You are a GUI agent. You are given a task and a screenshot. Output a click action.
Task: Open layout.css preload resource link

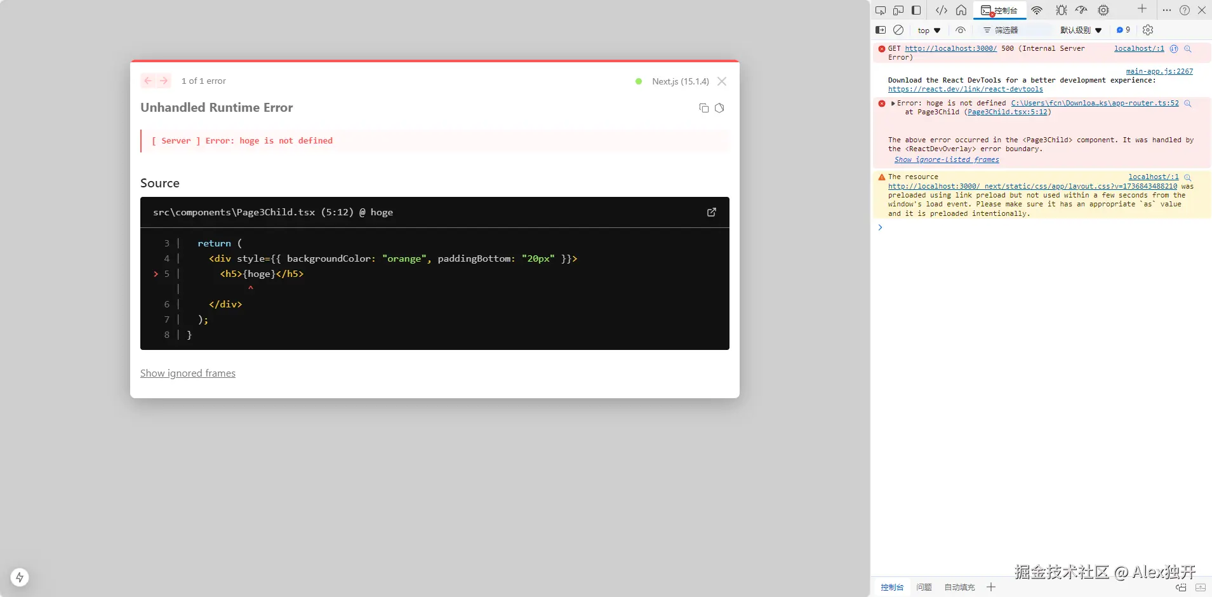coord(1032,186)
